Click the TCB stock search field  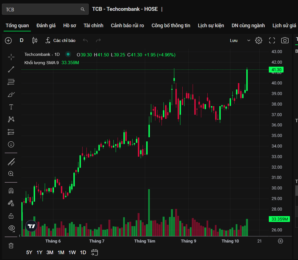tap(42, 9)
